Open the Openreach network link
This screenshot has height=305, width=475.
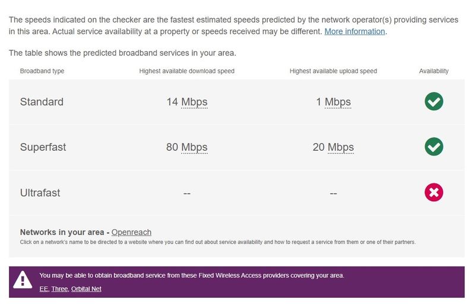point(131,232)
